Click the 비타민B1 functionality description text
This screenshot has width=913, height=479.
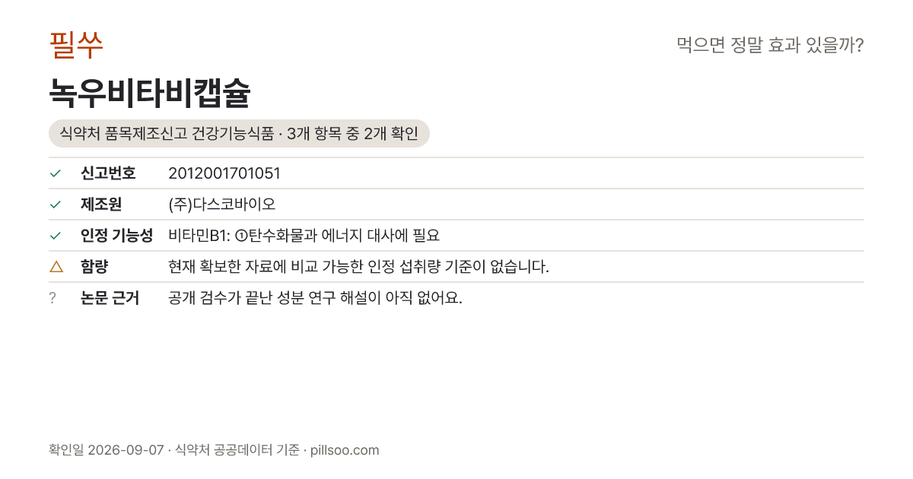pos(304,236)
